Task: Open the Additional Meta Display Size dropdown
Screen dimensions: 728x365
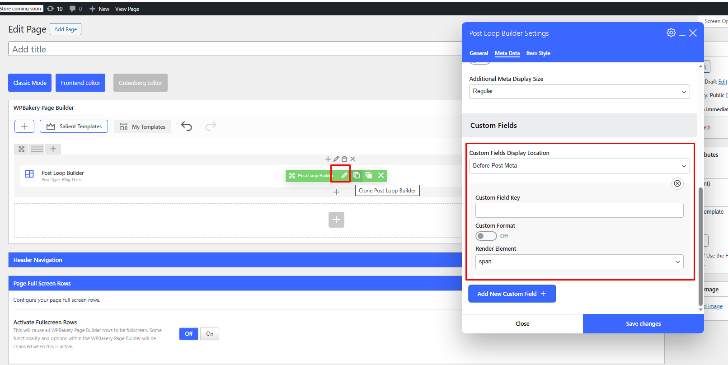Action: (x=579, y=91)
